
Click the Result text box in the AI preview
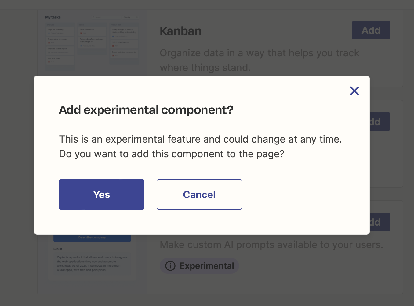pyautogui.click(x=92, y=264)
